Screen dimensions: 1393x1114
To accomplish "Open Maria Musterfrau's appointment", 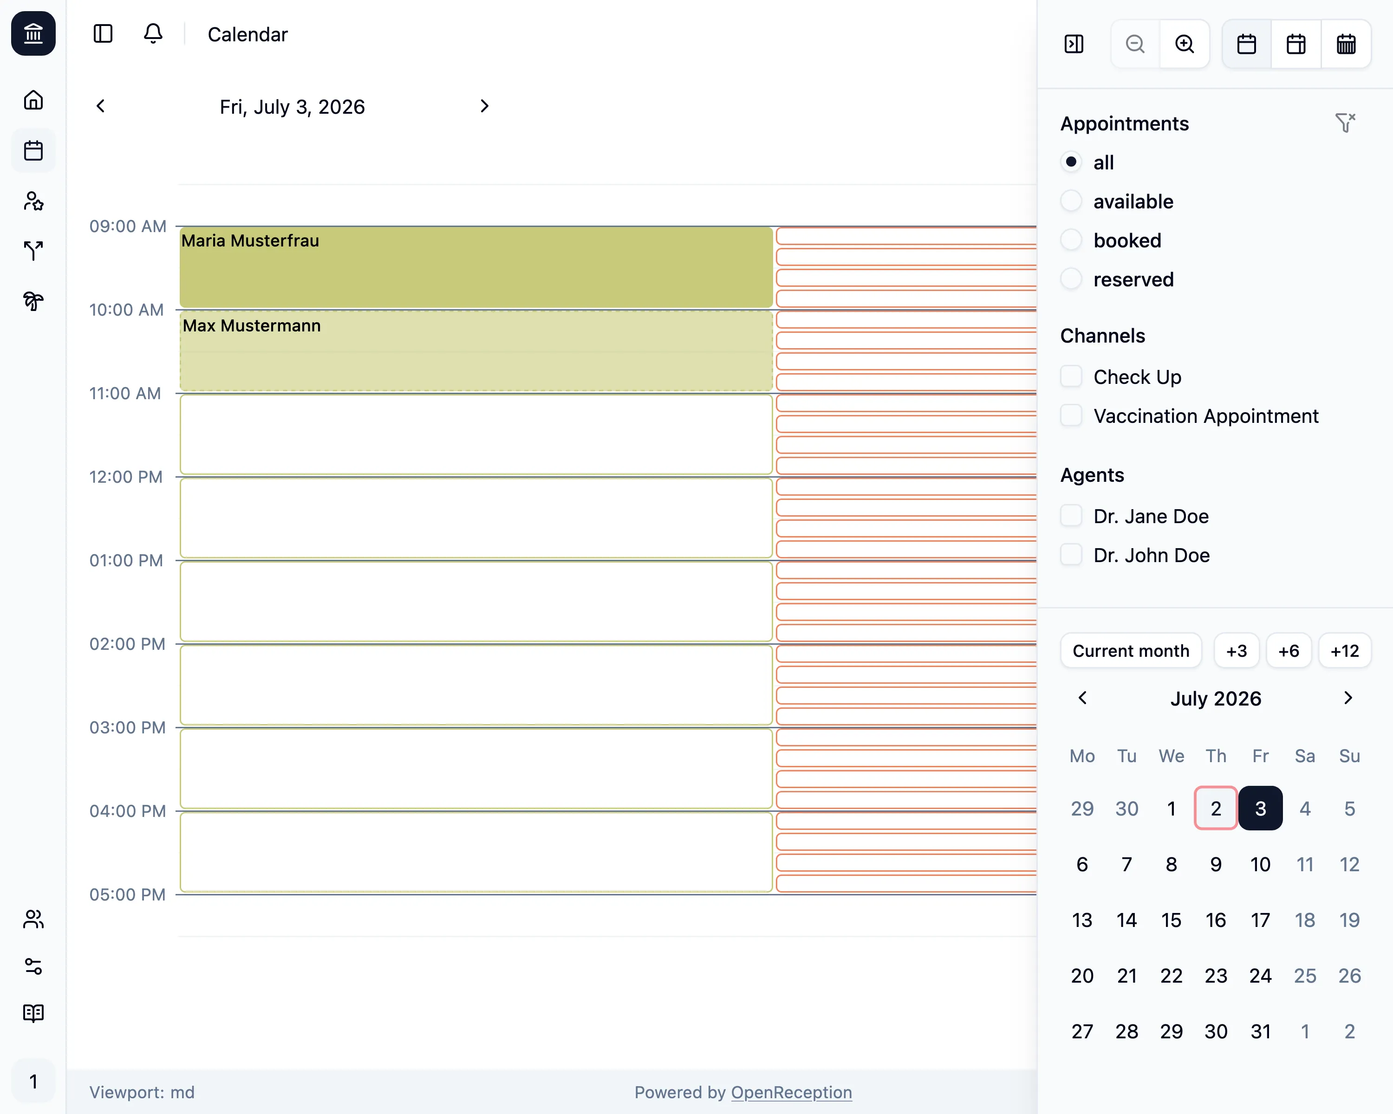I will pos(476,267).
